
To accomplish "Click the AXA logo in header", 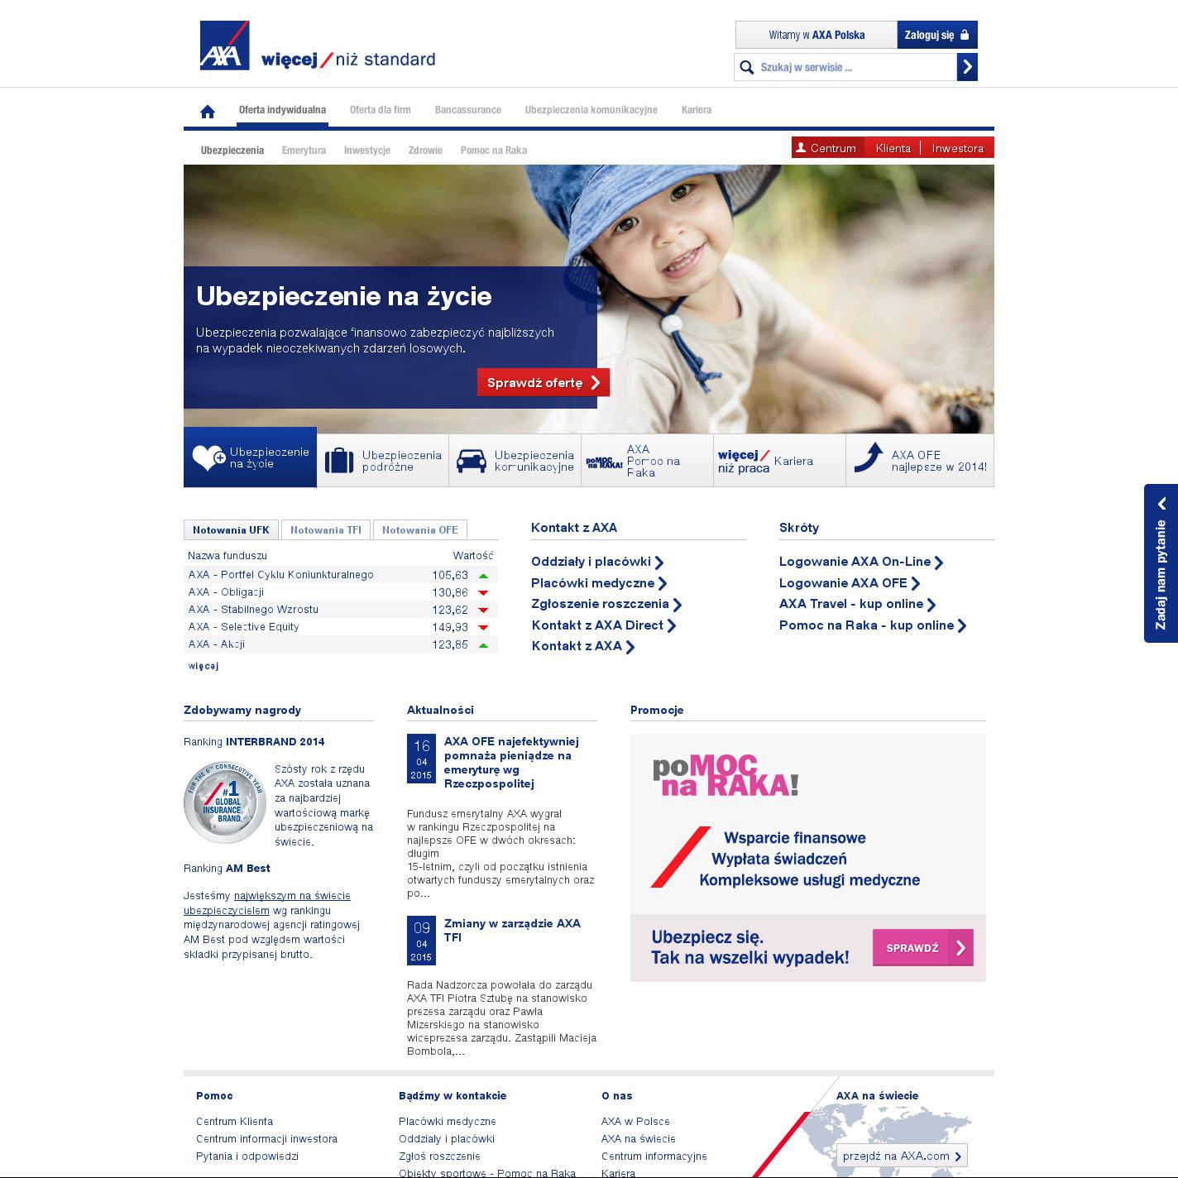I will click(224, 45).
